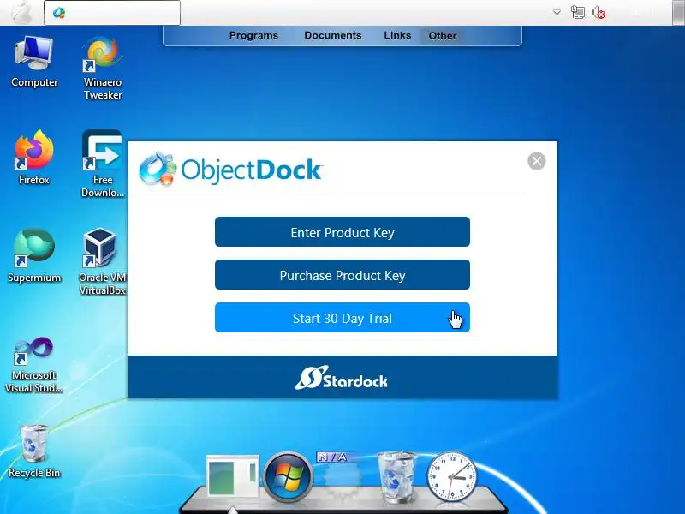This screenshot has width=685, height=514.
Task: Click the show desktop window icon in dock
Action: point(233,476)
